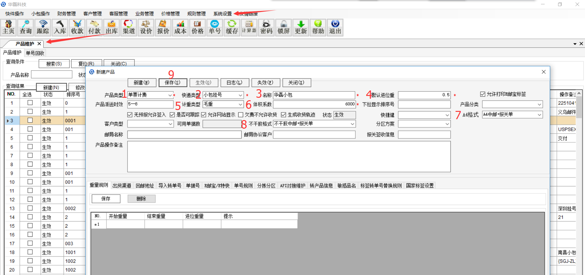Open the A4格式 dropdown list
This screenshot has height=275, width=585.
pyautogui.click(x=539, y=115)
